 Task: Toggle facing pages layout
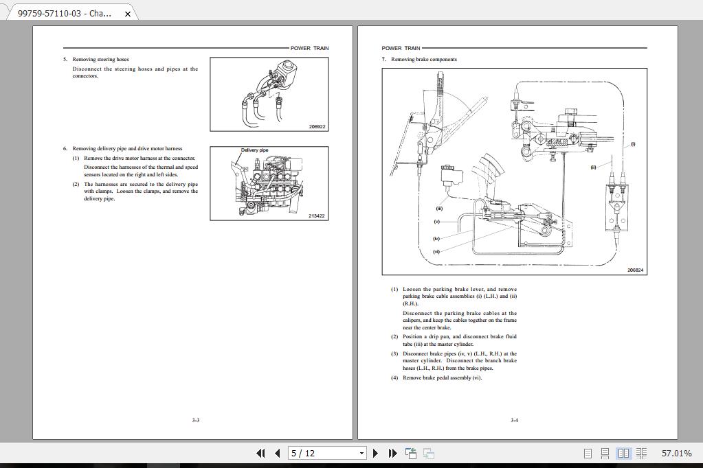point(623,453)
